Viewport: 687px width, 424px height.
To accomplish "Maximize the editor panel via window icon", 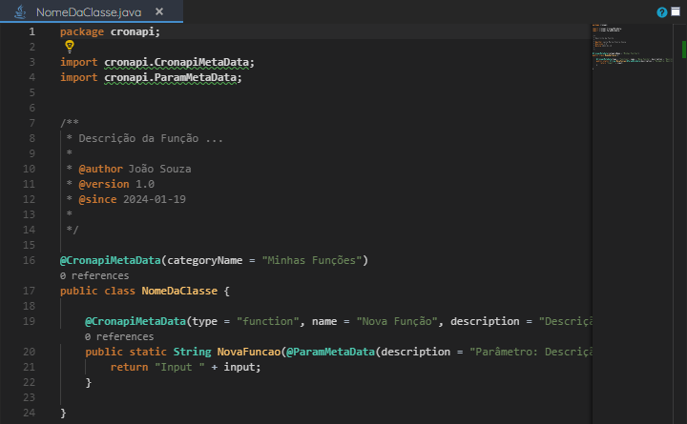I will coord(676,11).
